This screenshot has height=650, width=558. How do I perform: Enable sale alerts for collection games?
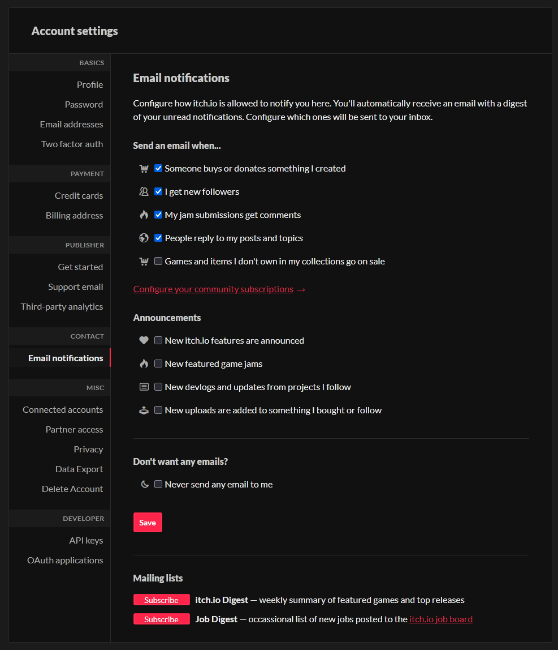click(158, 261)
